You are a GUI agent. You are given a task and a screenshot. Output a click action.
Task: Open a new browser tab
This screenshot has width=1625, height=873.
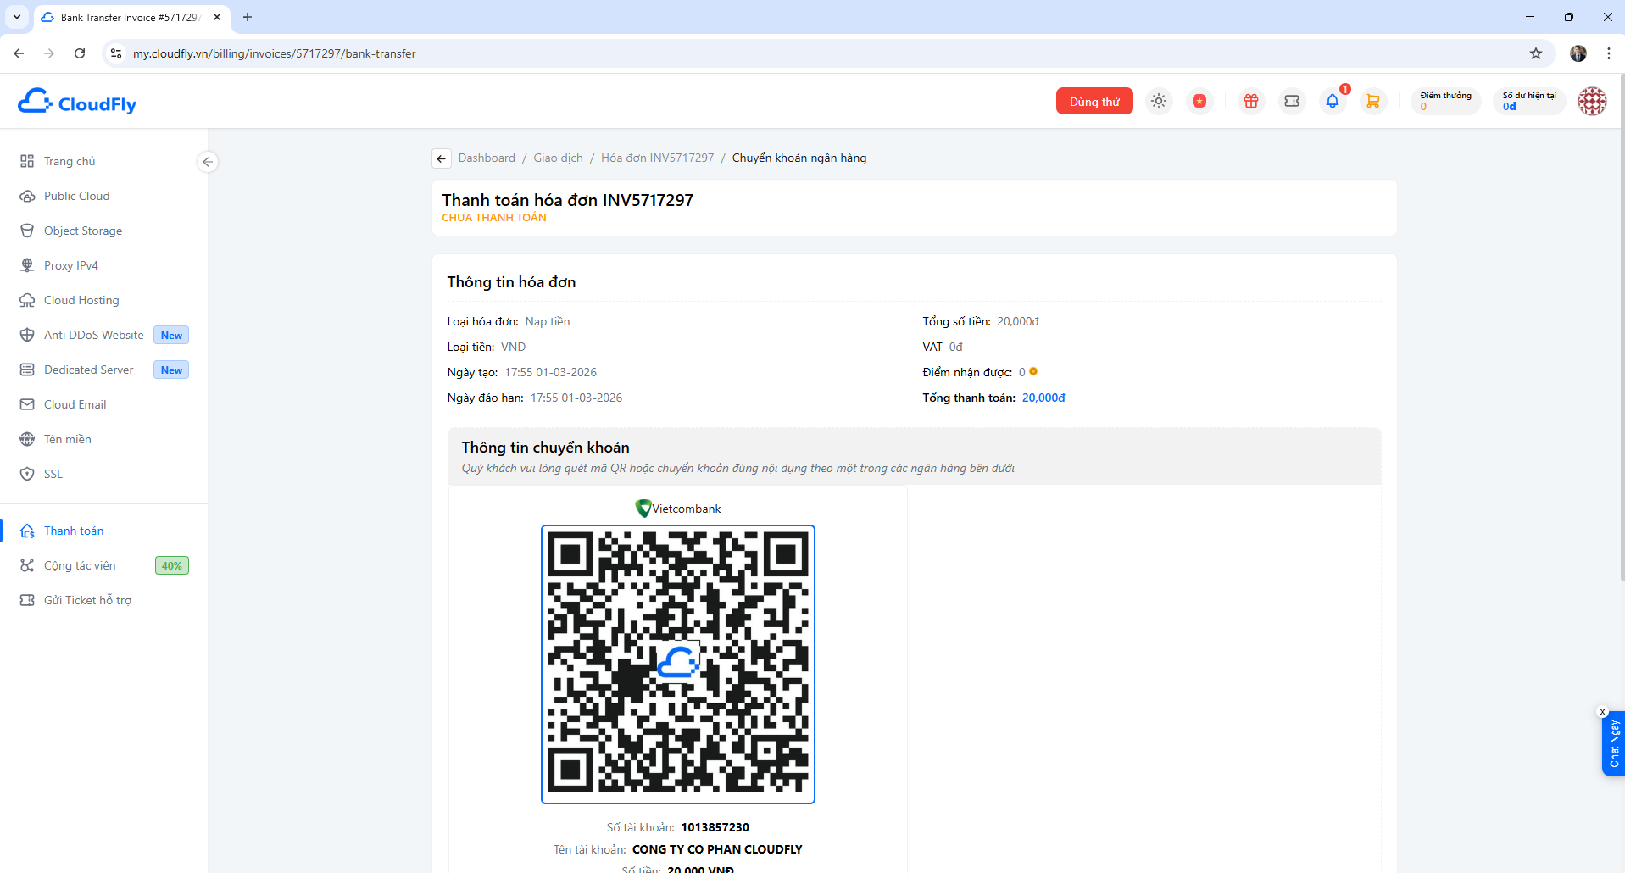tap(248, 17)
